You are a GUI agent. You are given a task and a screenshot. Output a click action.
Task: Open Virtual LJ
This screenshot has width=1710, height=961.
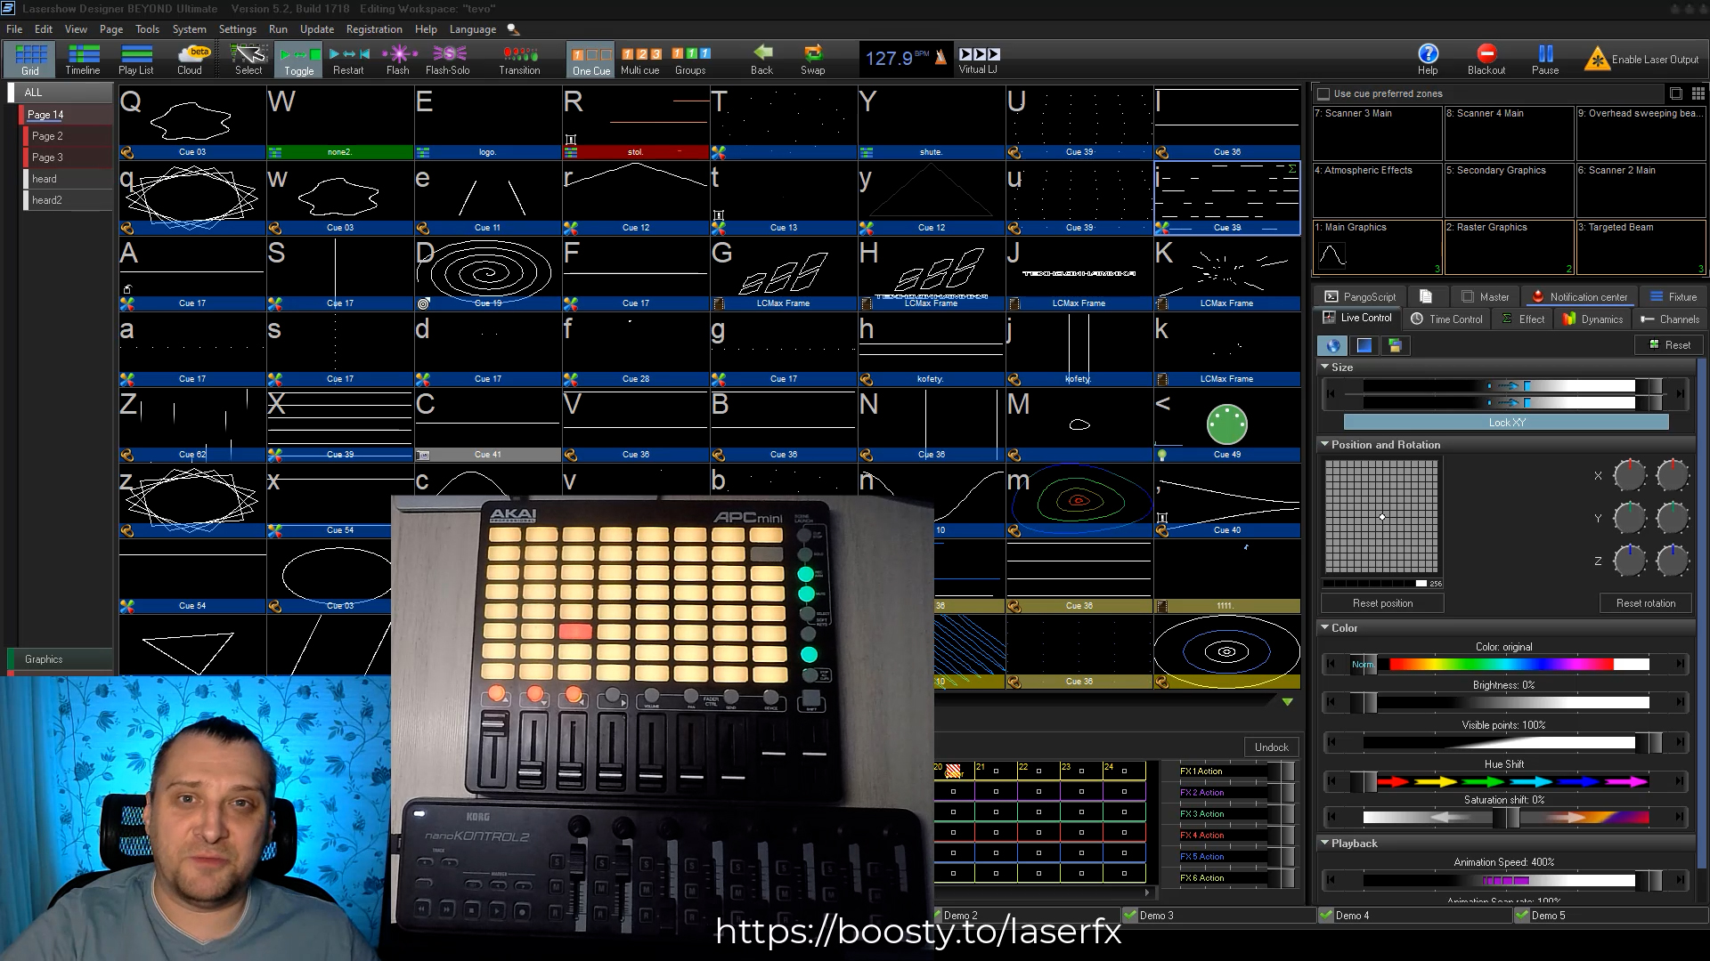click(979, 60)
